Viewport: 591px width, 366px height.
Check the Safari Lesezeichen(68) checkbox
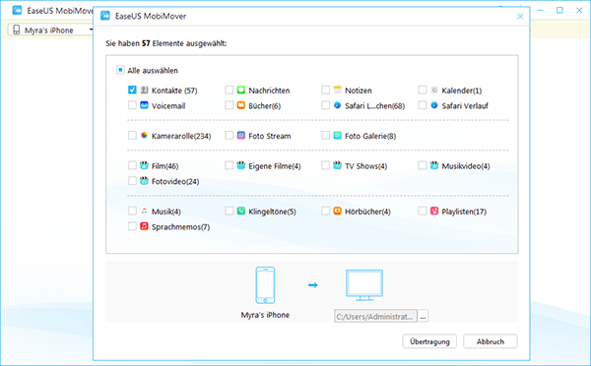325,105
